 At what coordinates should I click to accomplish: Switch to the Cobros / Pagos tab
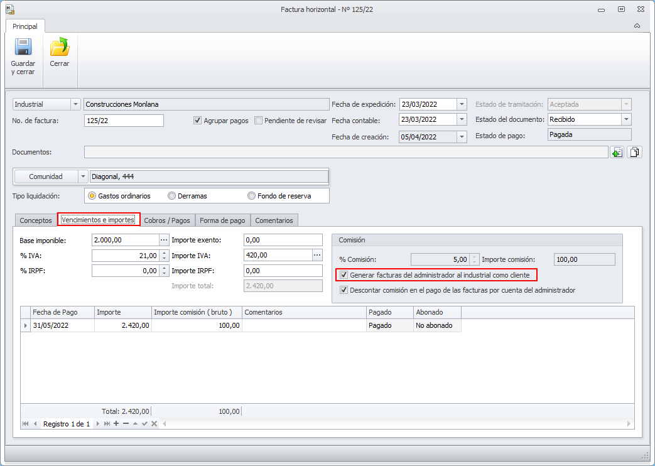point(166,220)
